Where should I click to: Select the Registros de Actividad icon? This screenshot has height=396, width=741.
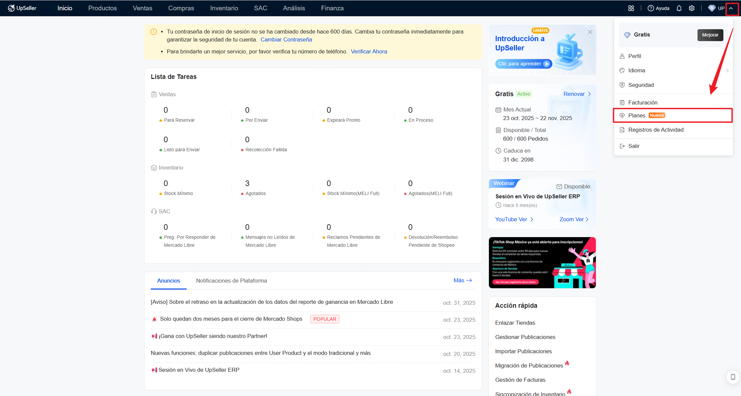(x=622, y=130)
